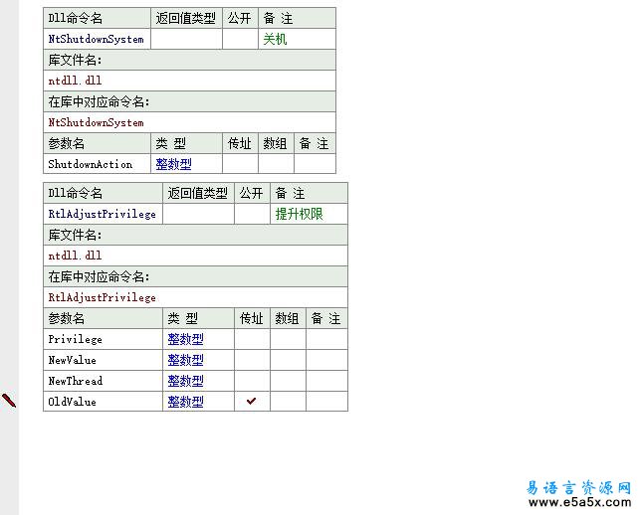
Task: Toggle 公开 cell for RtlAdjustPrivilege
Action: tap(252, 214)
